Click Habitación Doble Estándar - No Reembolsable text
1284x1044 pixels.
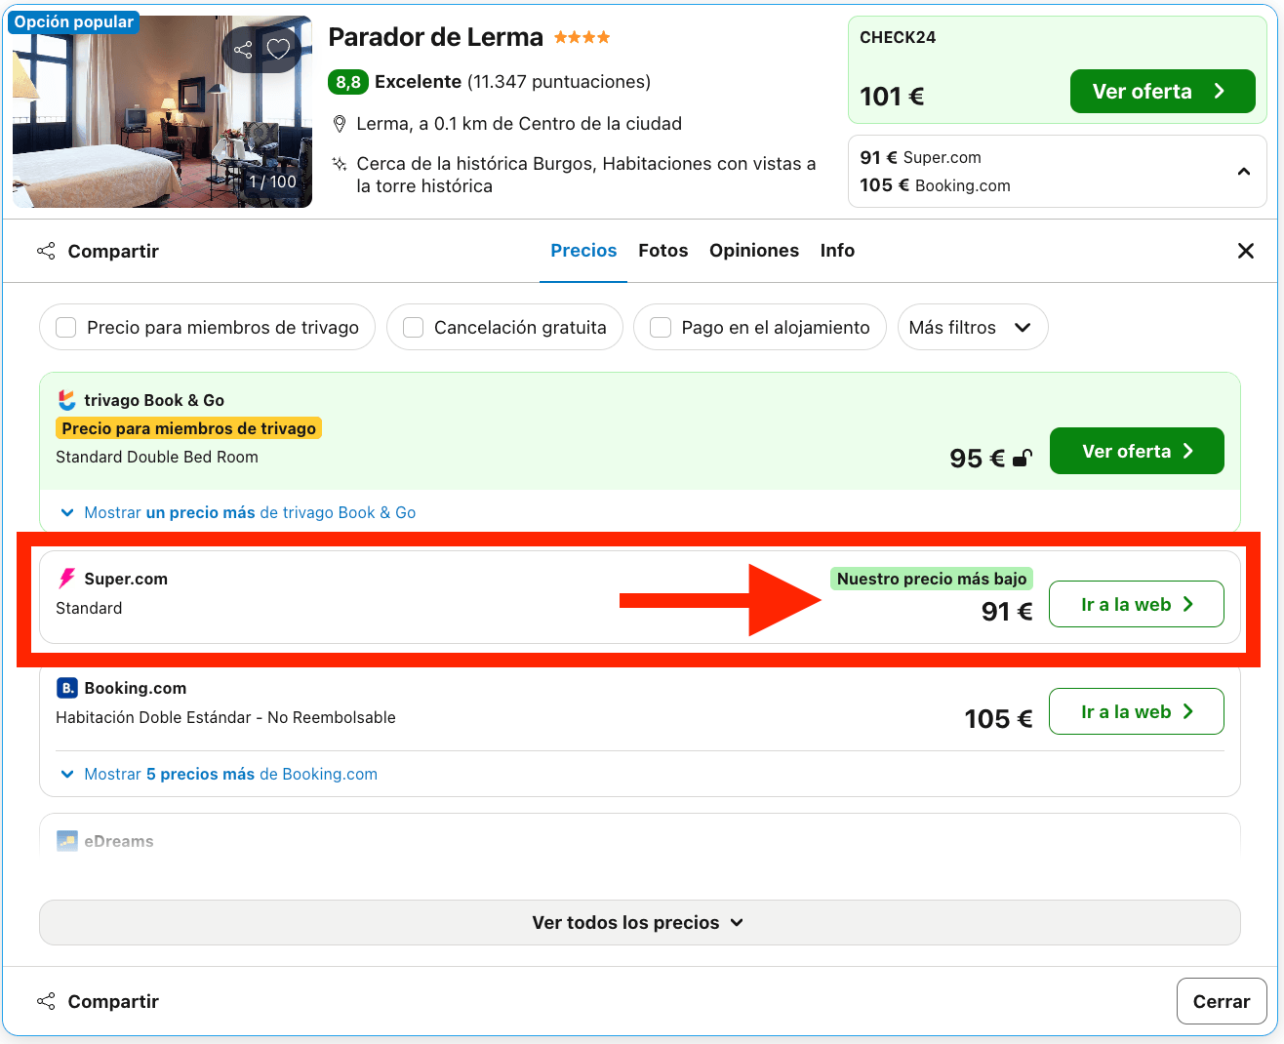pos(225,717)
